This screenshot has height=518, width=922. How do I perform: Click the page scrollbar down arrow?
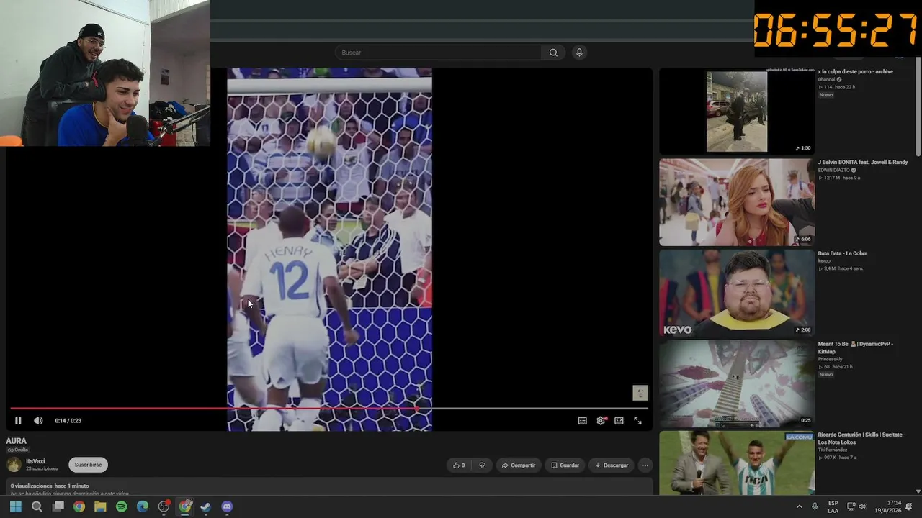point(918,491)
